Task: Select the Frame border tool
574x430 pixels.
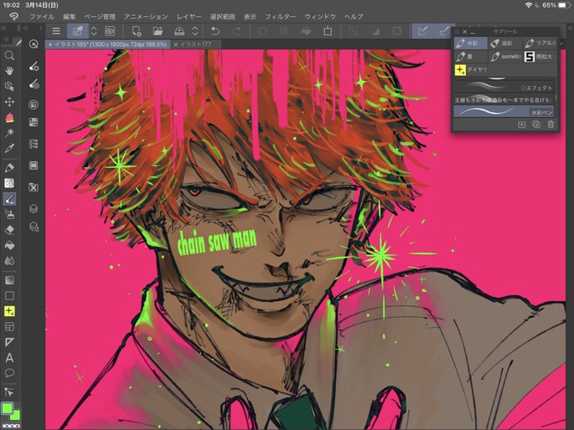Action: click(x=9, y=326)
